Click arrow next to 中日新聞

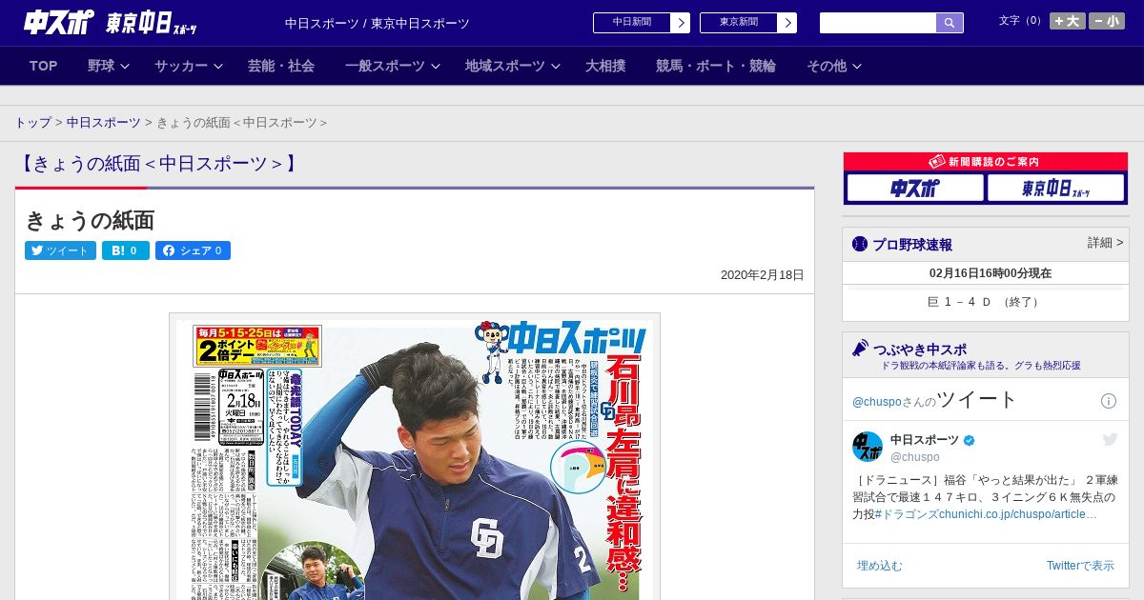coord(681,23)
